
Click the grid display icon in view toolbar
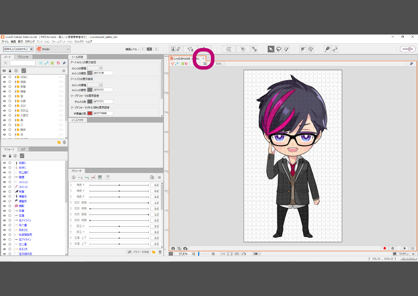pyautogui.click(x=205, y=63)
